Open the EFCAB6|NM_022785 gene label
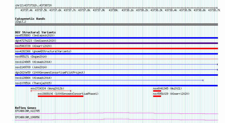The height and width of the screenshot is (123, 225). pos(27,111)
